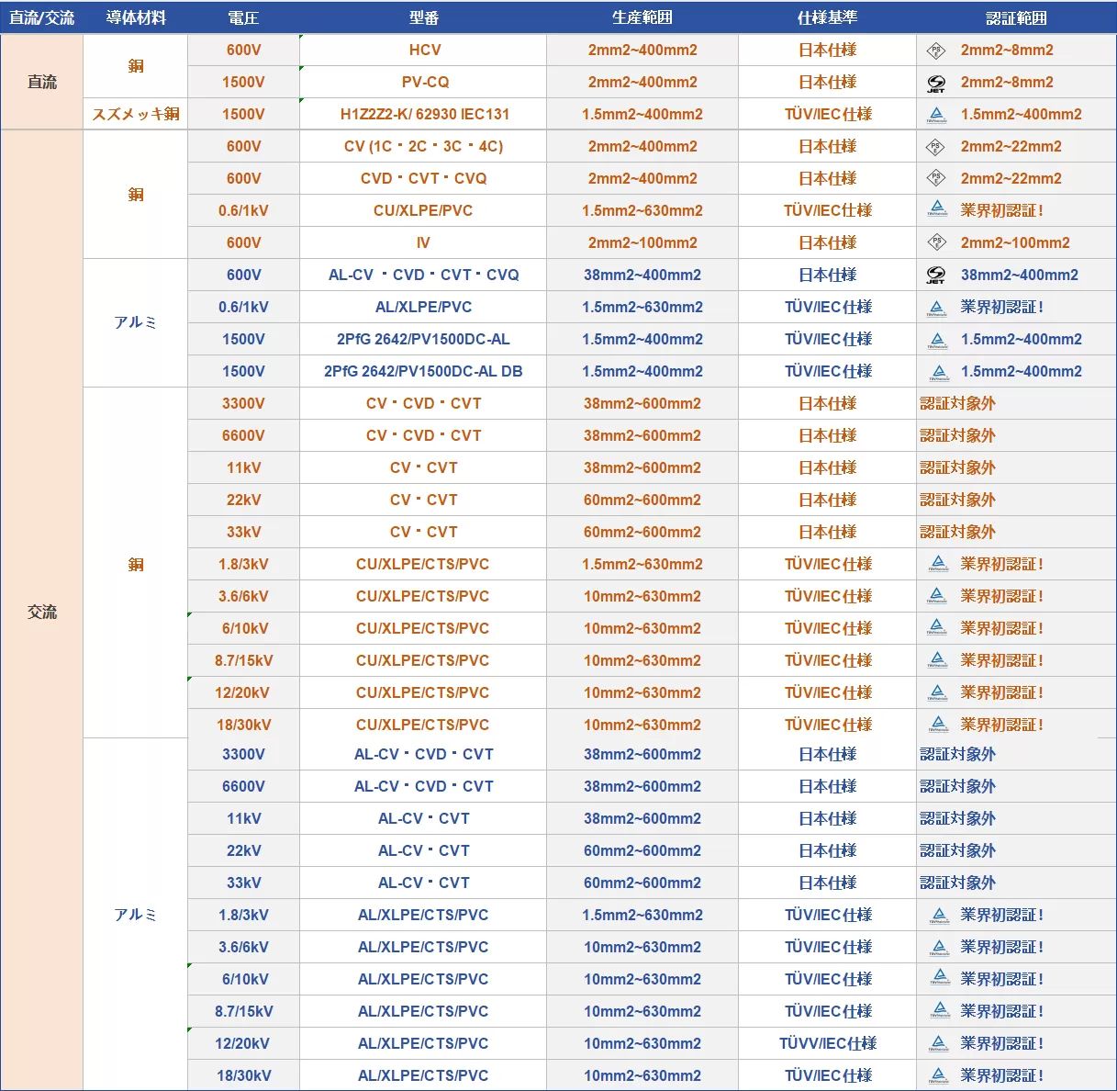Click the TÜV icon in the 2PfG 2642/PV1500DC-AL DB row

pyautogui.click(x=937, y=371)
